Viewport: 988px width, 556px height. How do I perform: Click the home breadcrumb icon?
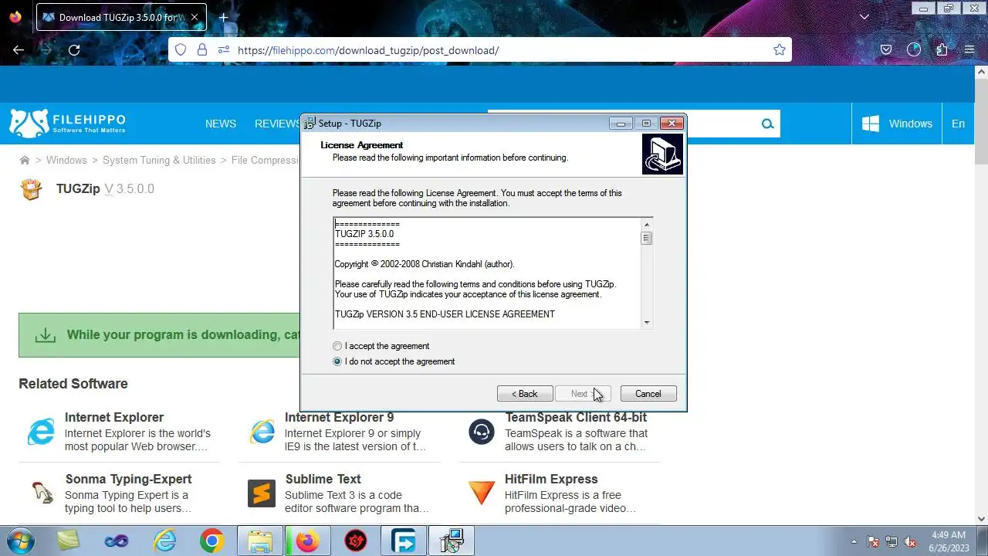click(25, 161)
